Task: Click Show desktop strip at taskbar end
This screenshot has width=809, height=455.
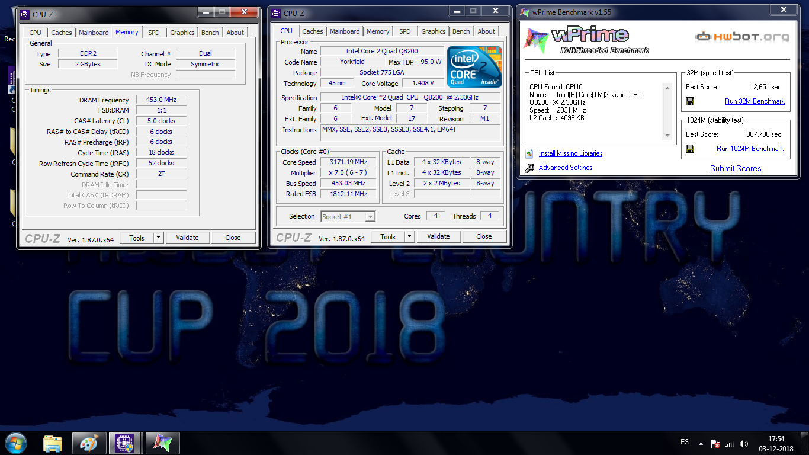Action: (x=805, y=444)
